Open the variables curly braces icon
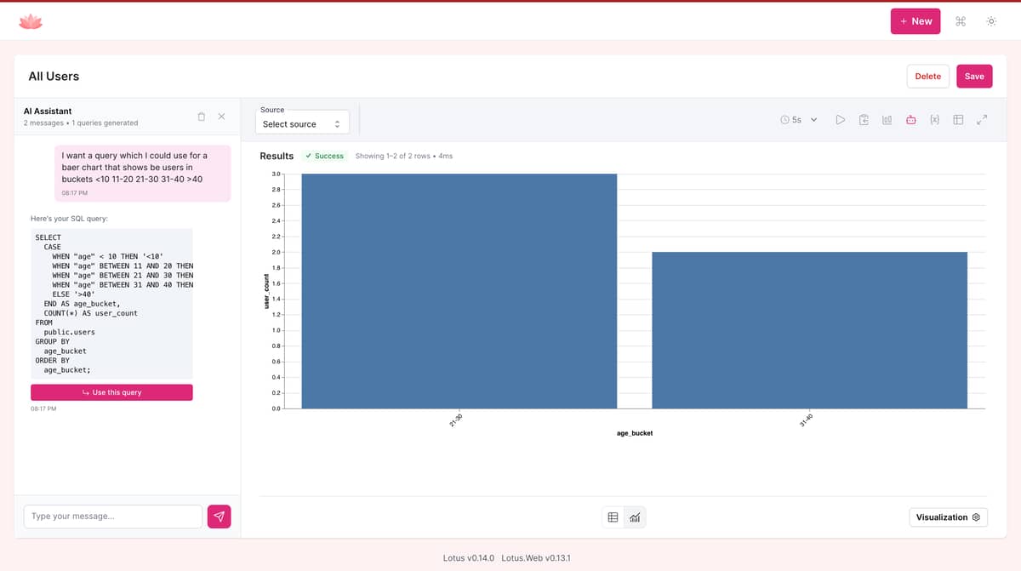This screenshot has width=1021, height=571. tap(934, 120)
